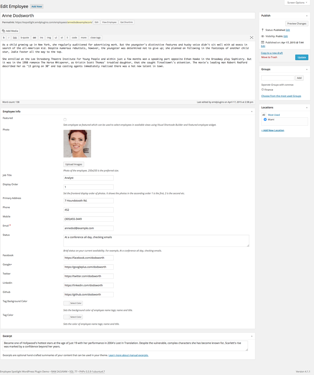Apply italic with the i toolbar button
The height and width of the screenshot is (375, 314).
coord(9,37)
